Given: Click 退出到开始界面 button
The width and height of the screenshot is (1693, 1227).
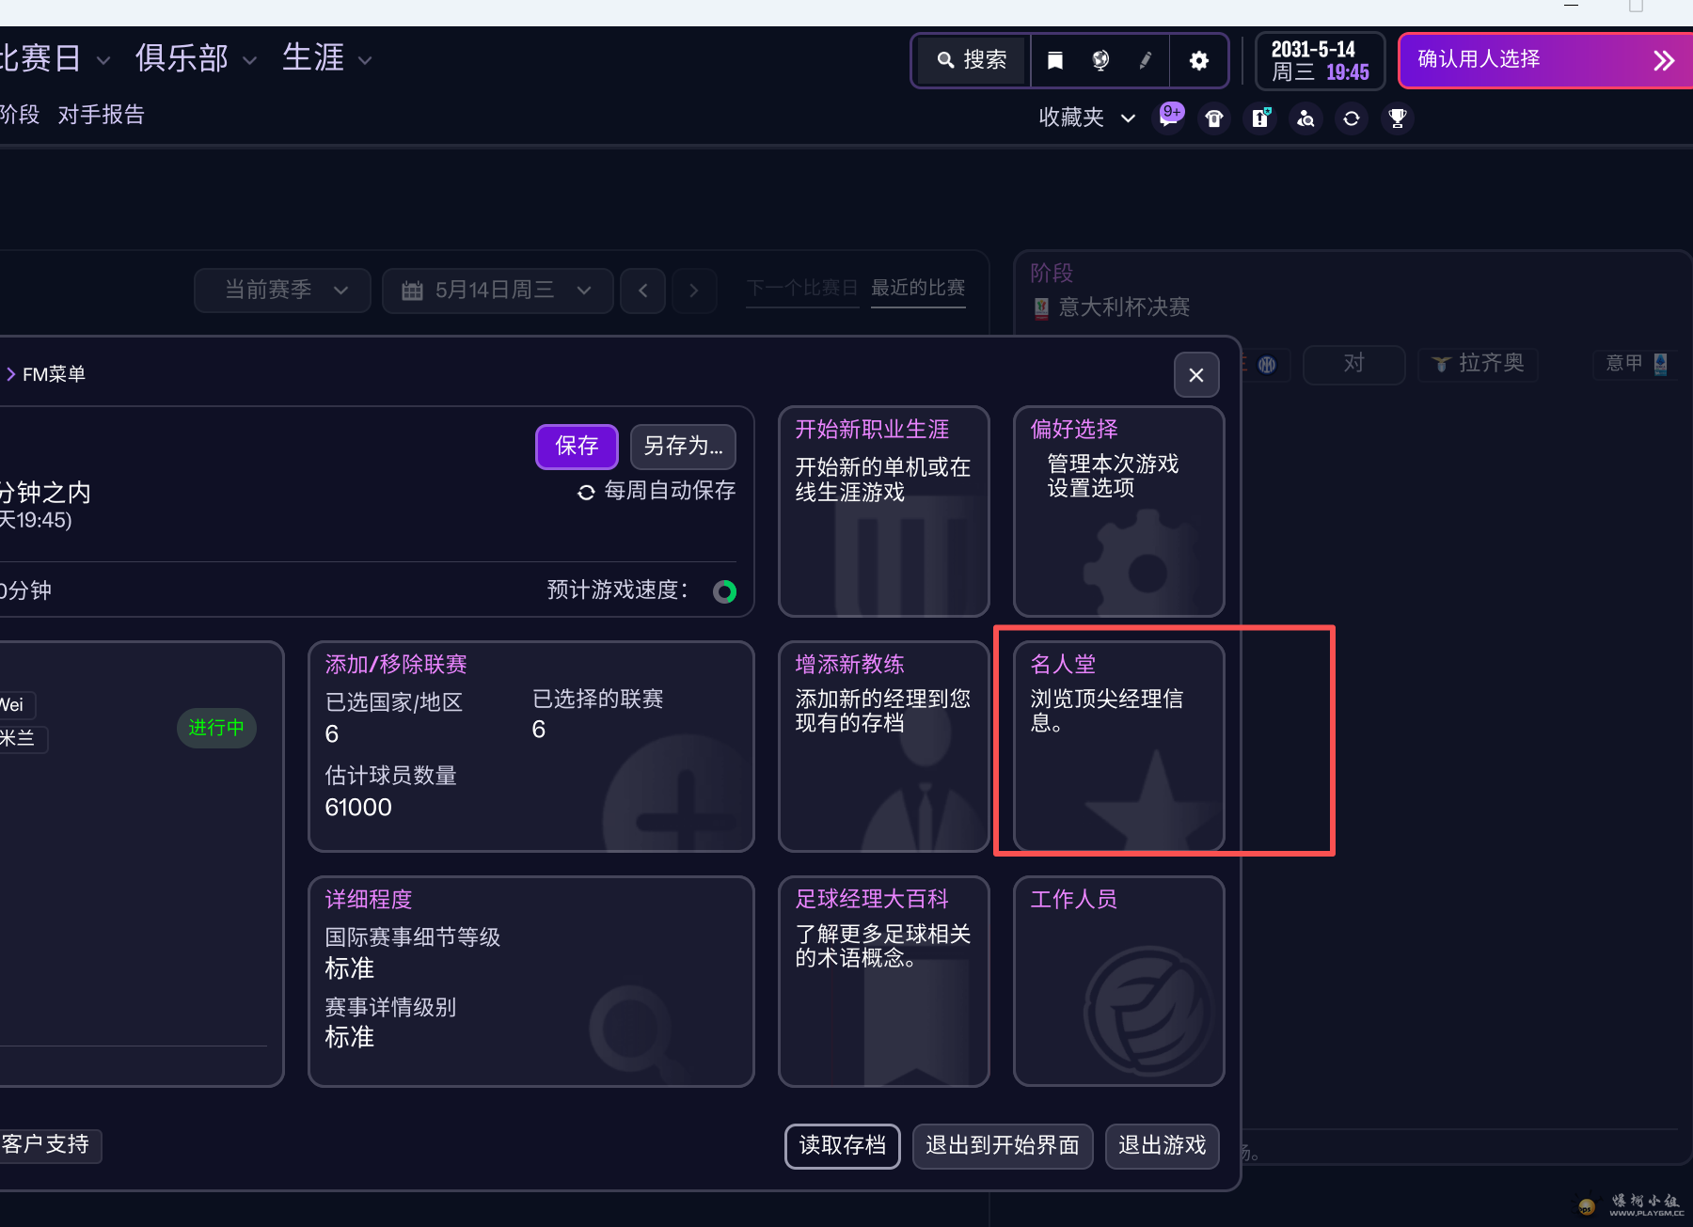Looking at the screenshot, I should tap(1003, 1146).
